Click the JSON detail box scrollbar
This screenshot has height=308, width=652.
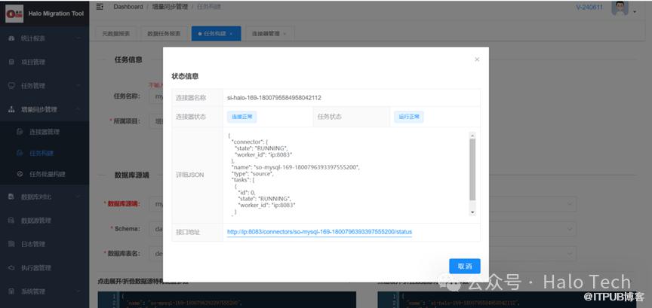(x=472, y=173)
